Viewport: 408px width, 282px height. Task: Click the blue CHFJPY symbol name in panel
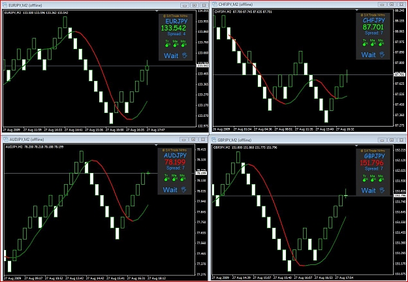coord(373,20)
